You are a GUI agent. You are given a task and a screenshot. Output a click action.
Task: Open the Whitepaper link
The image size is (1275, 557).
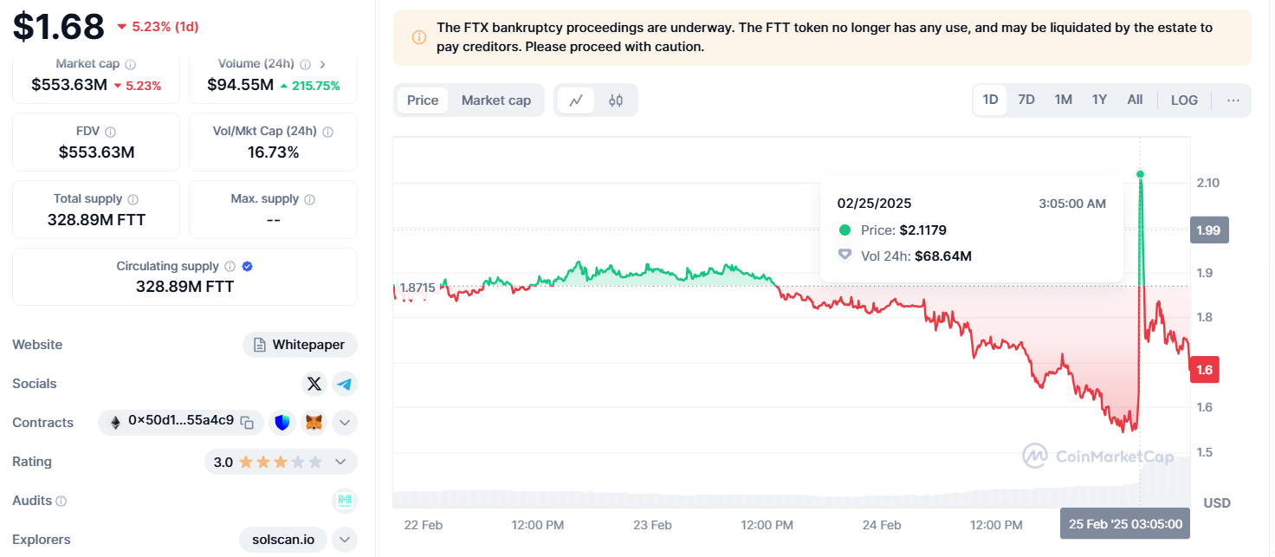(300, 345)
